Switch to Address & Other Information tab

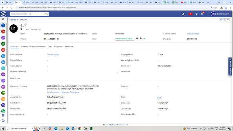tap(33, 47)
